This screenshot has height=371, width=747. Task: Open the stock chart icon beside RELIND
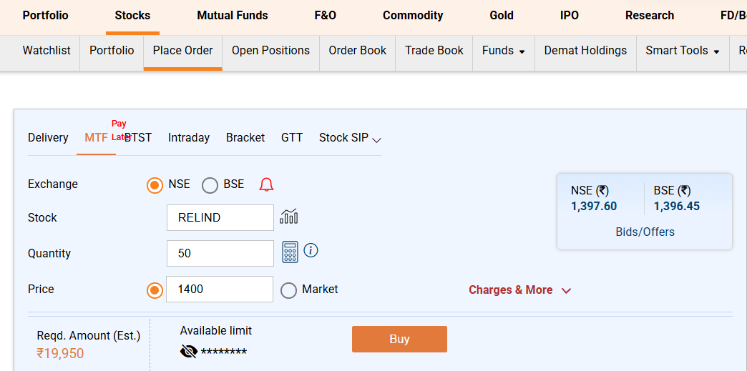[289, 217]
